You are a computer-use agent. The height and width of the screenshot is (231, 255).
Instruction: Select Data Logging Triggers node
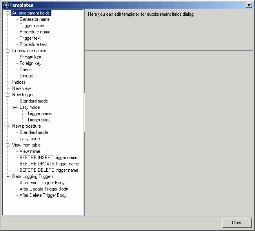click(x=33, y=176)
